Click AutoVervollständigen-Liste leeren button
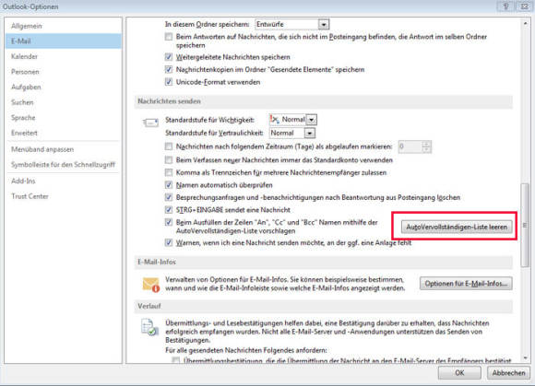 (x=457, y=227)
